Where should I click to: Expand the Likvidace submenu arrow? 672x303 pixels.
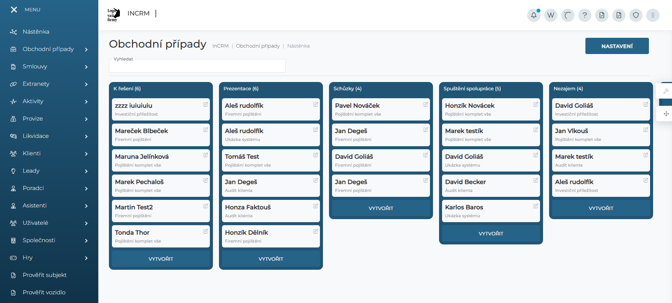click(x=86, y=136)
